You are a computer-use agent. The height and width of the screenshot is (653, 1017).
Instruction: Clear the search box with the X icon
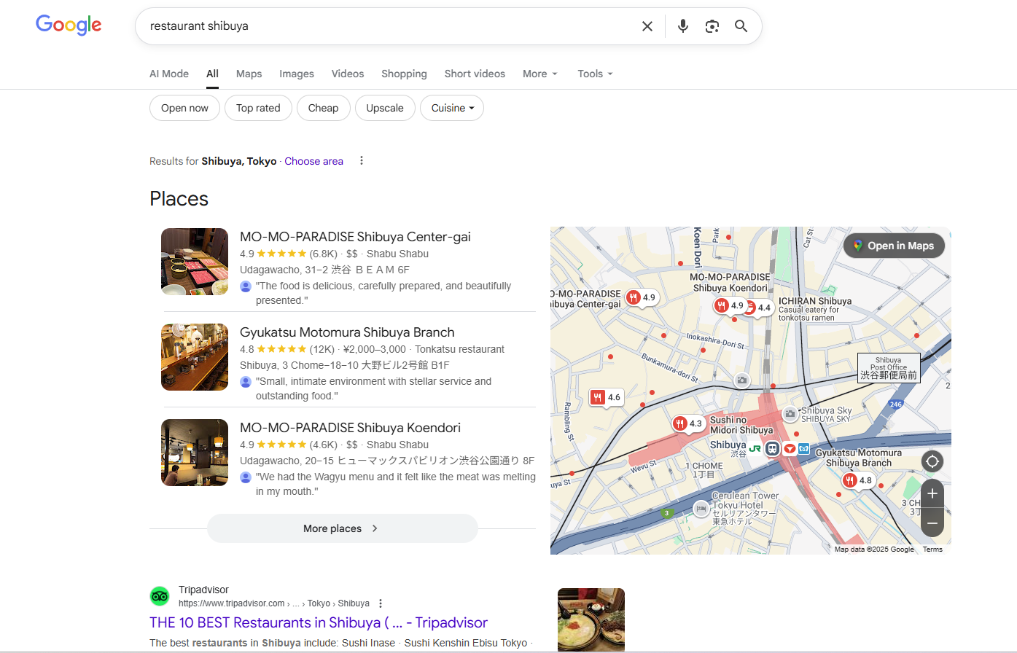(x=647, y=26)
